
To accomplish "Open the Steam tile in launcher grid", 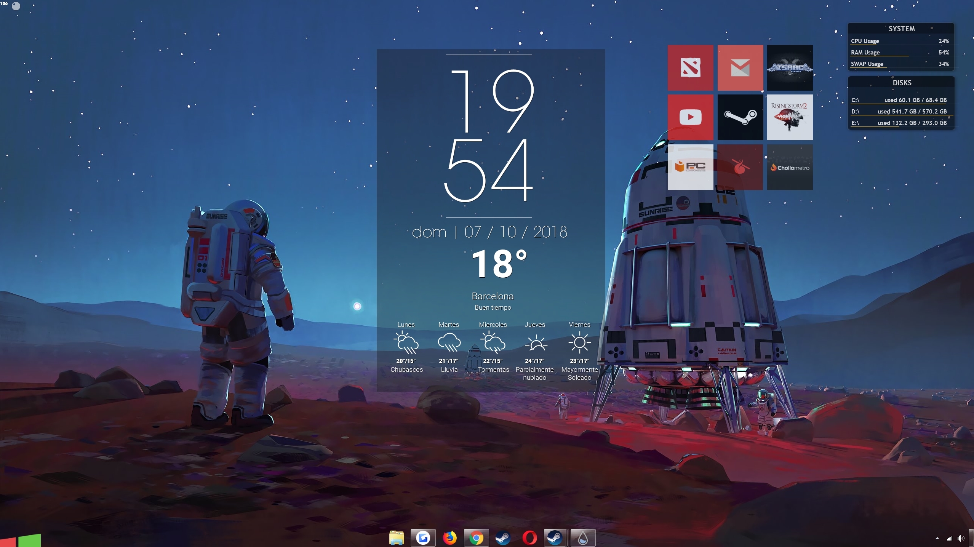I will click(x=740, y=117).
